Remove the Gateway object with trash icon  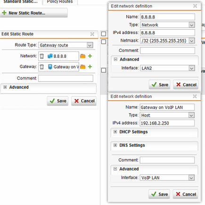click(41, 67)
